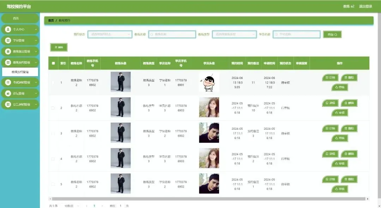
Task: Click the next page arrow in pagination
Action: coord(102,206)
